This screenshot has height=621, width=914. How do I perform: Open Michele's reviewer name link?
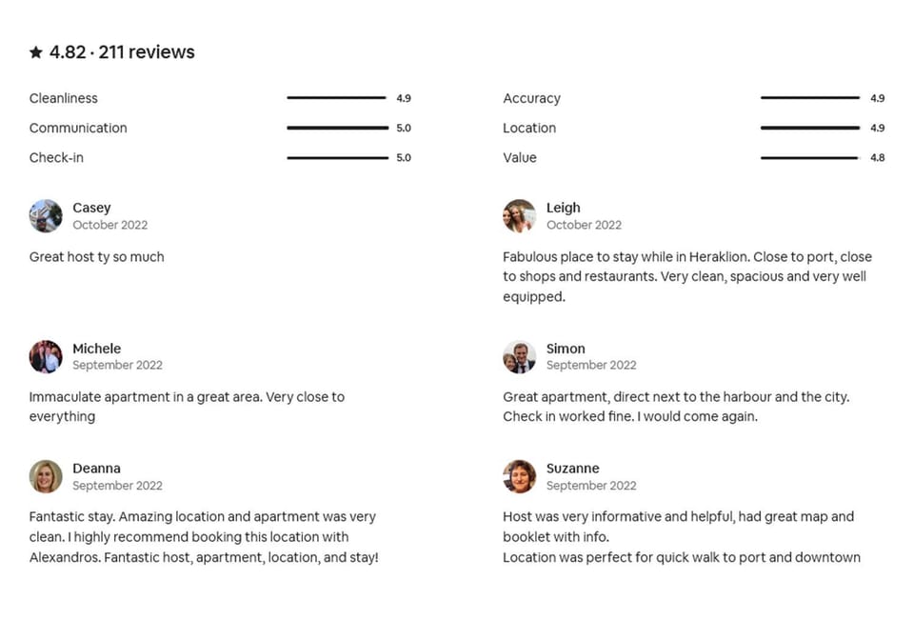pyautogui.click(x=96, y=349)
